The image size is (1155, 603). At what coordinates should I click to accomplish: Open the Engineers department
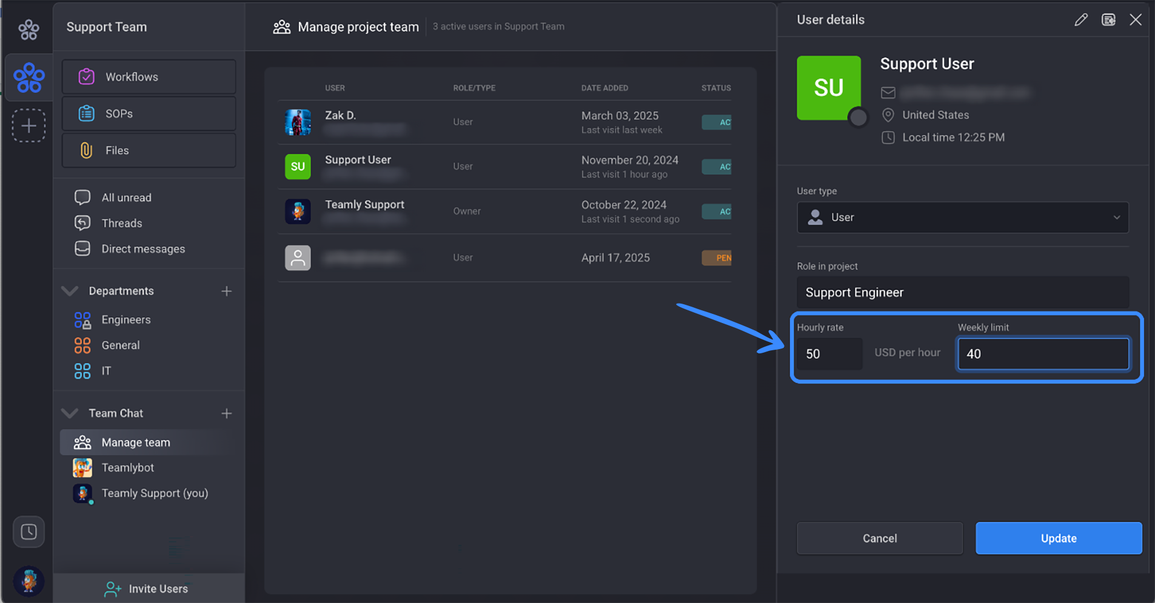point(126,319)
